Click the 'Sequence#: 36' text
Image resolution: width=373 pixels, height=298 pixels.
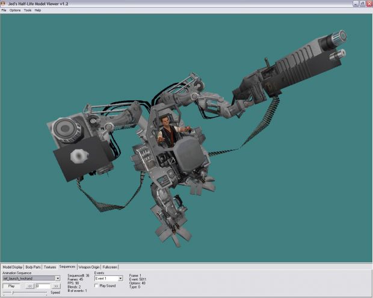tap(78, 276)
